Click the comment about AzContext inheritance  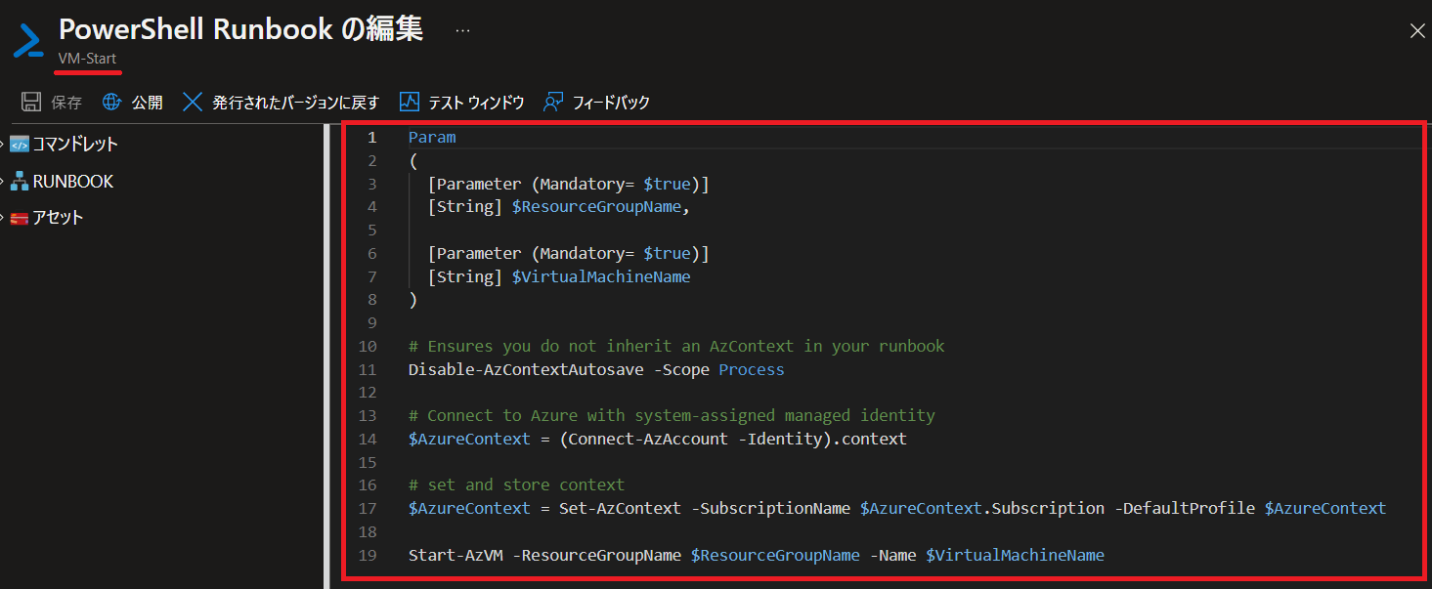[x=676, y=346]
